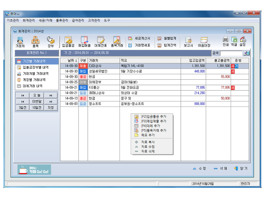Go to next day right of 오늘
The width and height of the screenshot is (264, 198).
pyautogui.click(x=51, y=95)
